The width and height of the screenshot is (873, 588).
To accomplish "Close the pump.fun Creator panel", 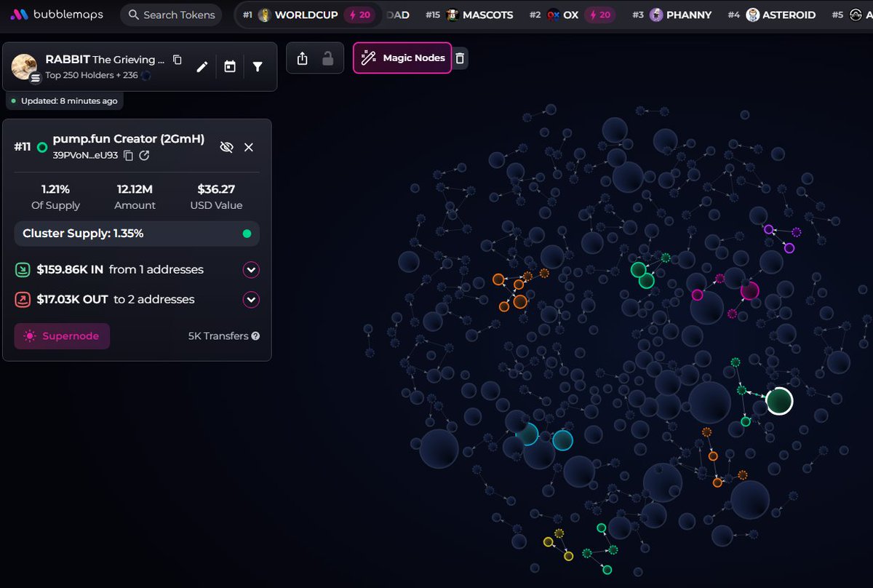I will coord(249,147).
